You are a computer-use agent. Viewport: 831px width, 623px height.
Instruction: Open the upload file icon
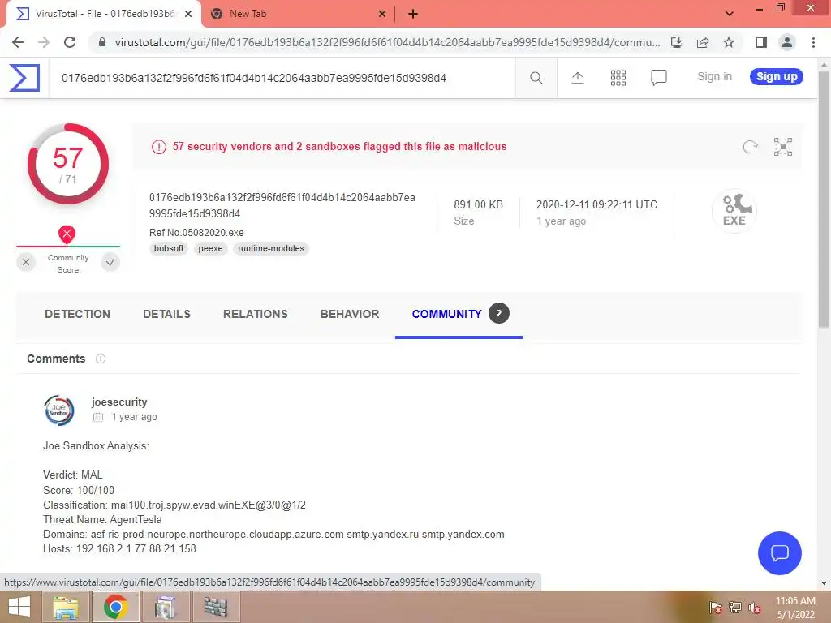point(578,78)
